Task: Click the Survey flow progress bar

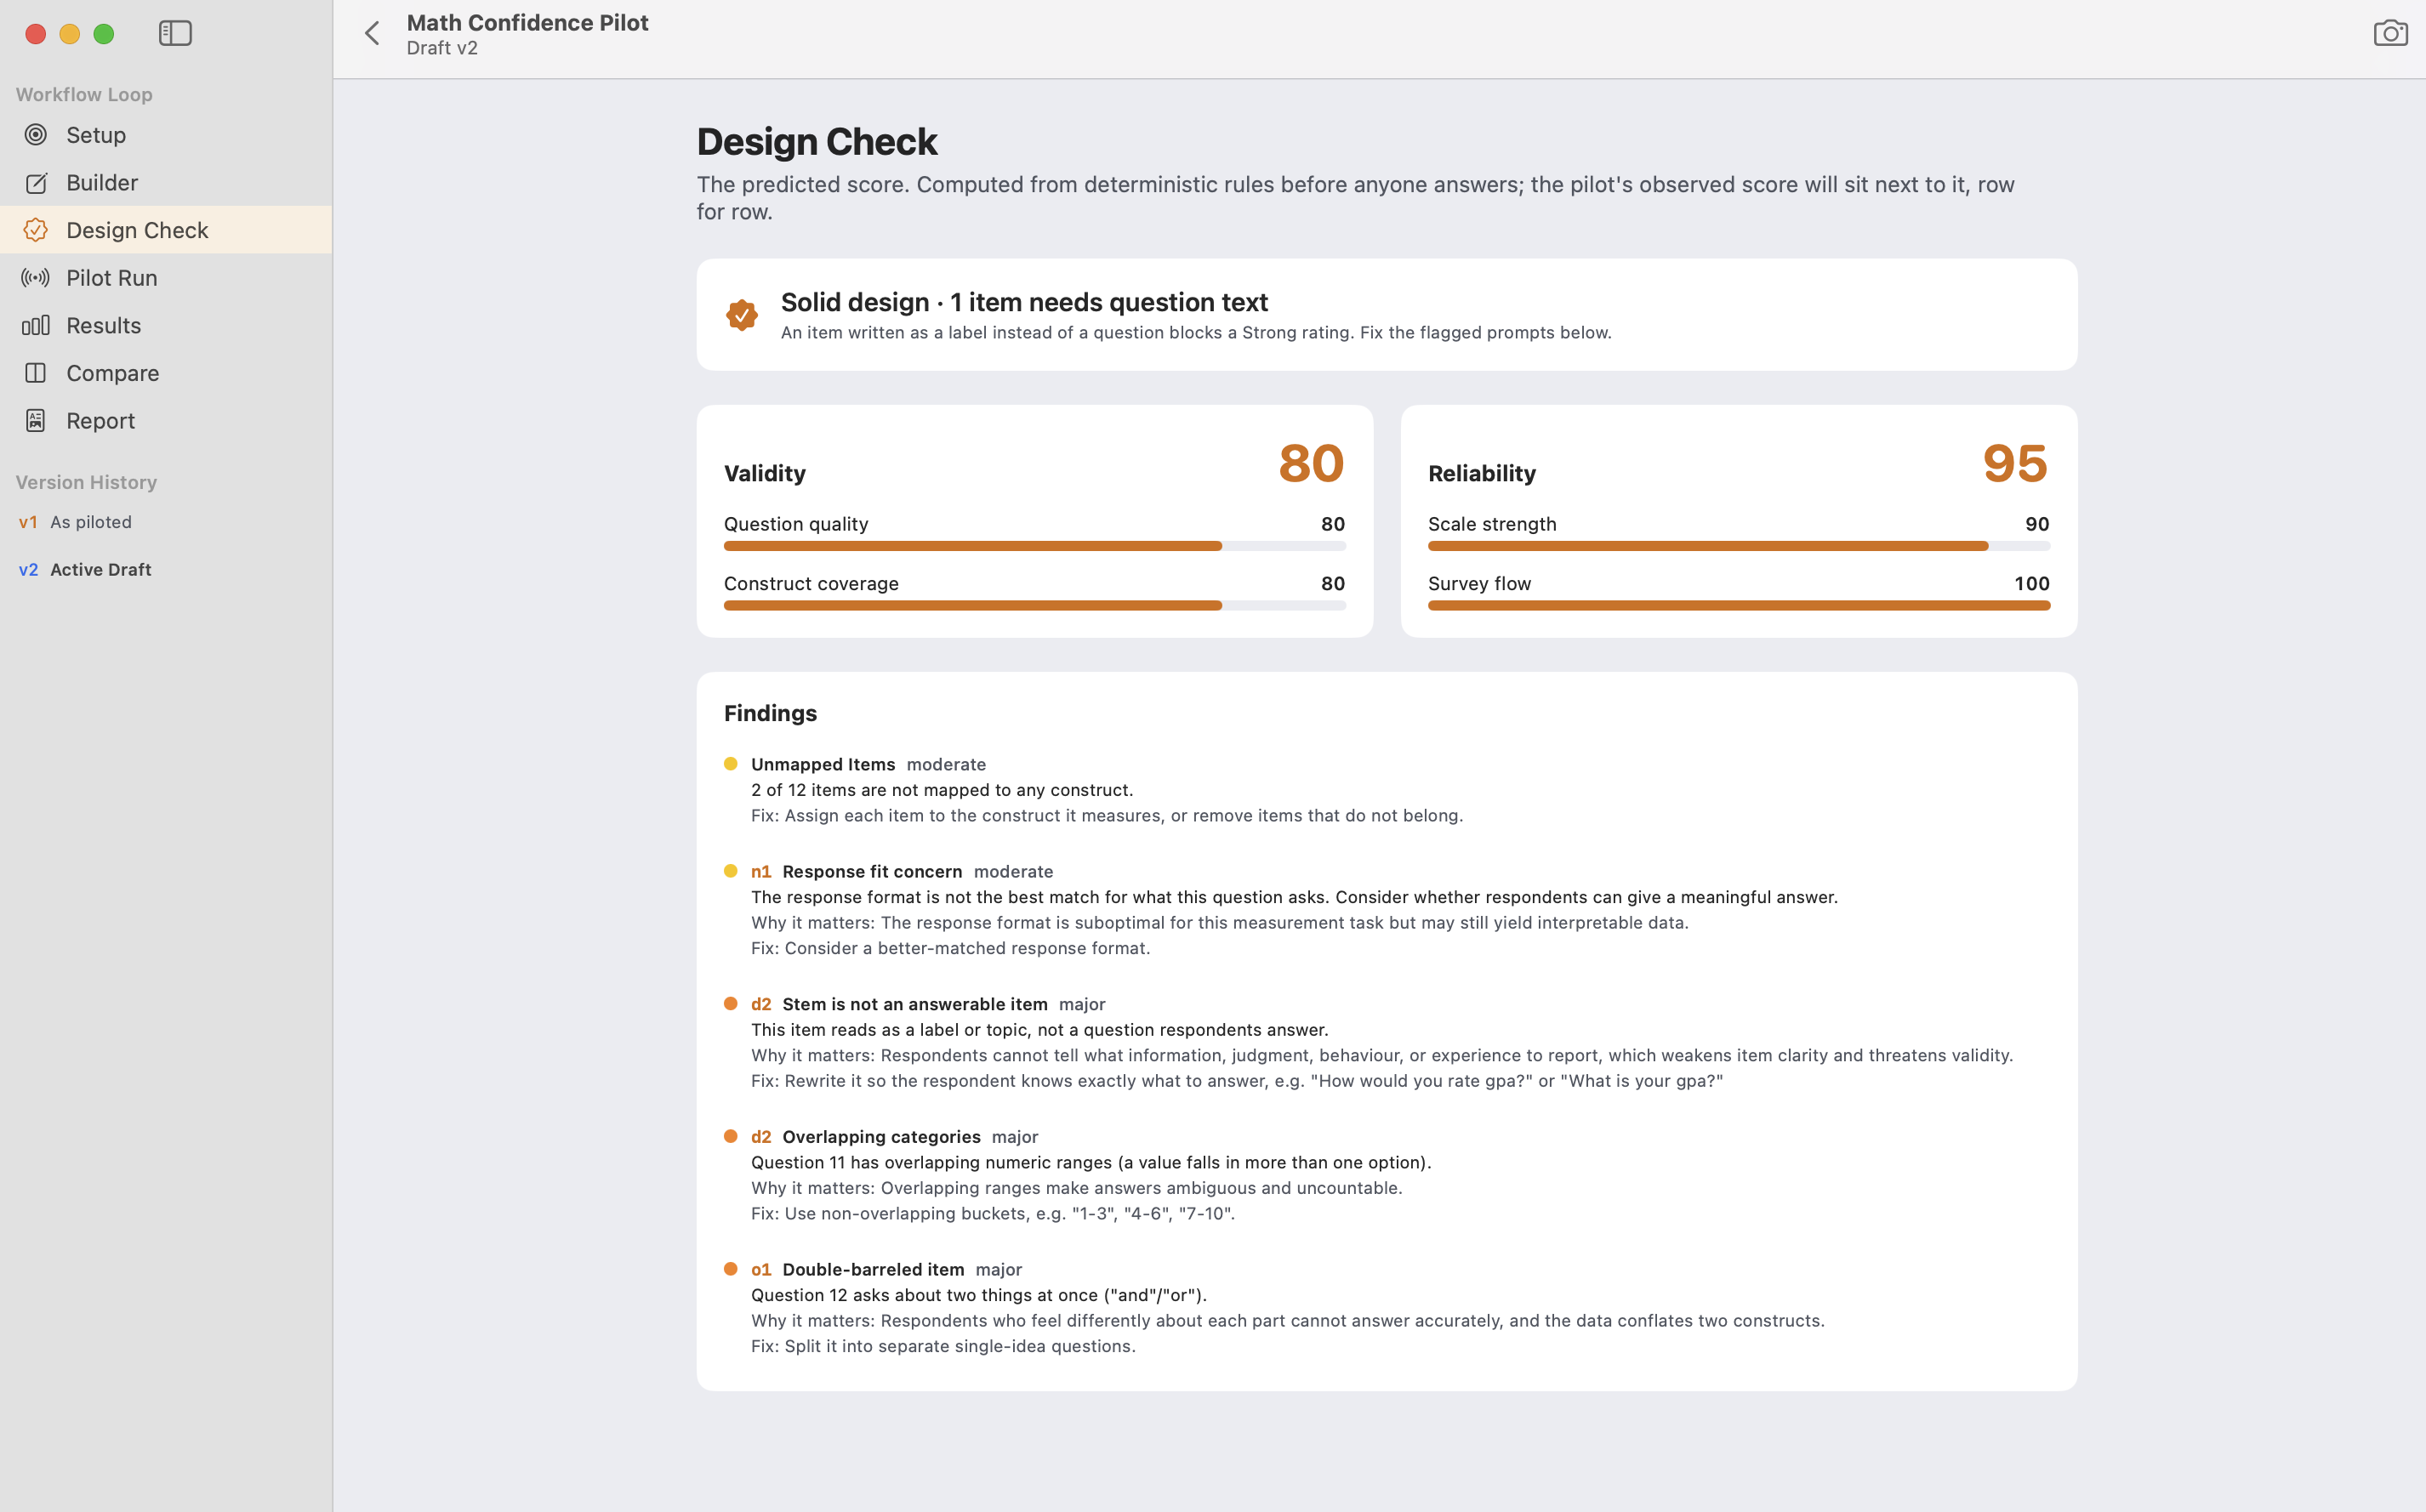Action: click(x=1739, y=606)
